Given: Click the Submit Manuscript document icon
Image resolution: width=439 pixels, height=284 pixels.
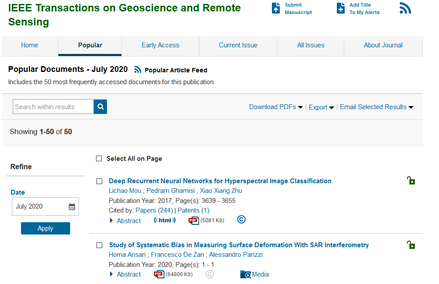Looking at the screenshot, I should 276,8.
